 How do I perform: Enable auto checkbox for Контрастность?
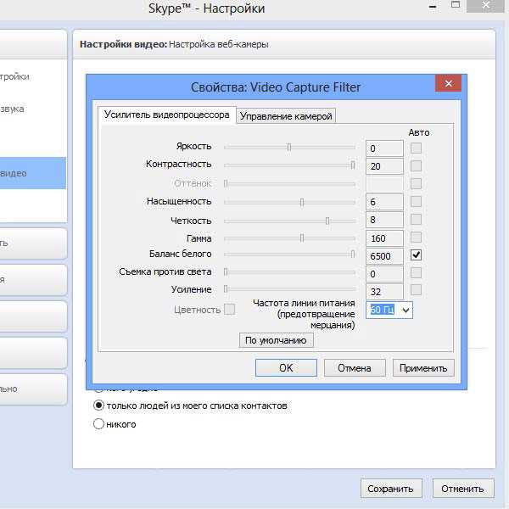416,166
